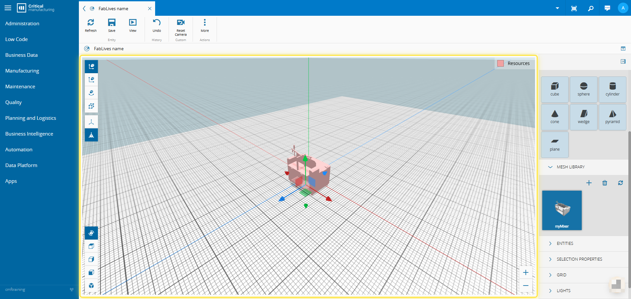Add a cube primitive
Viewport: 631px width, 299px height.
tap(554, 89)
